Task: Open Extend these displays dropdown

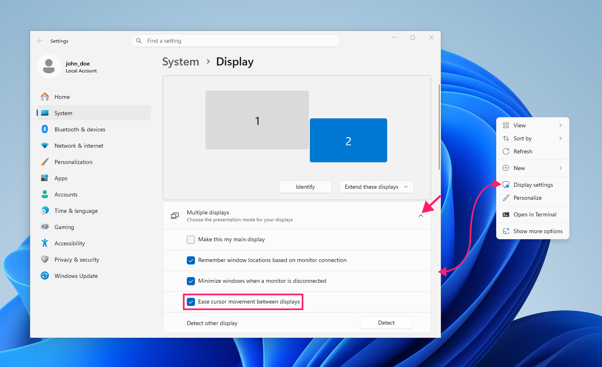Action: [x=377, y=187]
